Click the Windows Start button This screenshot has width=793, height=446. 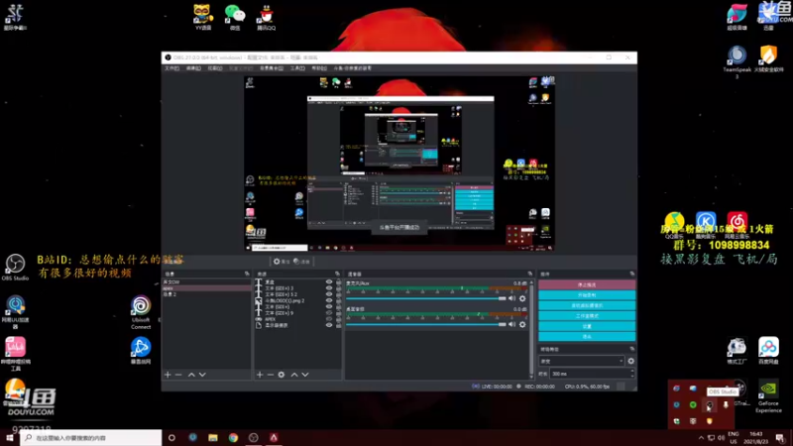(10, 438)
